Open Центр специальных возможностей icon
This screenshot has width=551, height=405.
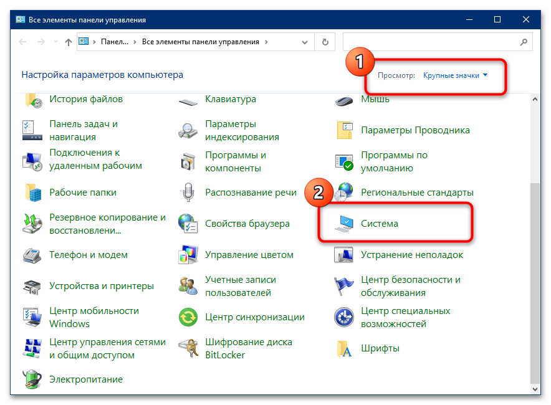coord(344,317)
